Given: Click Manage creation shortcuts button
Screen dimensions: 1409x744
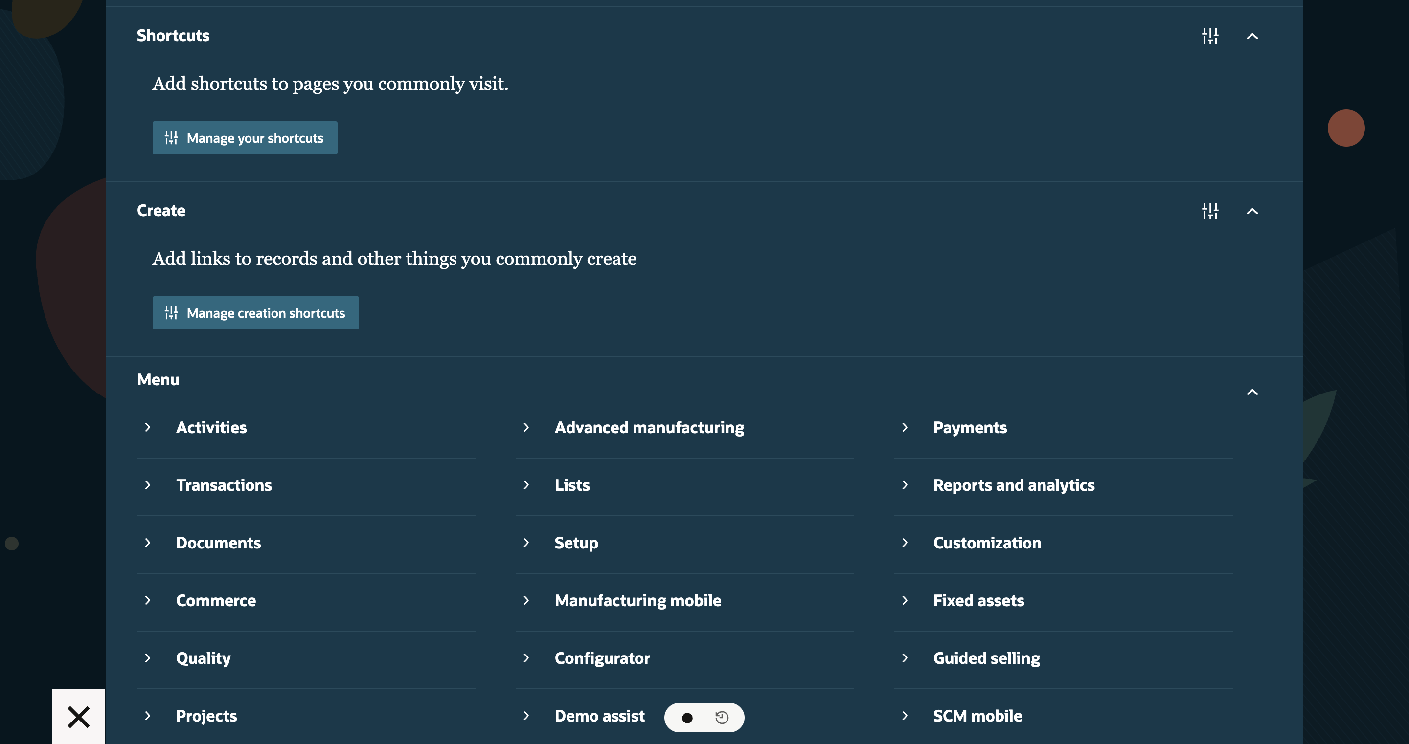Looking at the screenshot, I should (x=255, y=313).
